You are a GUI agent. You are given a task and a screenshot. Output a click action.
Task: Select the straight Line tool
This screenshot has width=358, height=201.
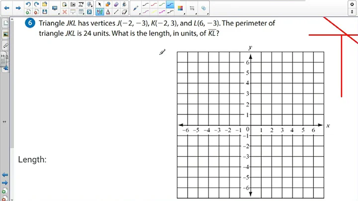(x=116, y=11)
